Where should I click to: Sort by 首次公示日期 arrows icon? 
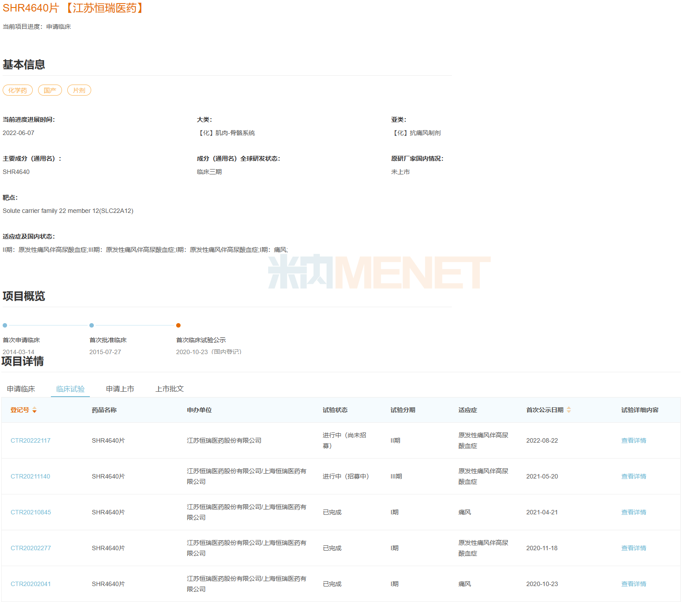[569, 410]
